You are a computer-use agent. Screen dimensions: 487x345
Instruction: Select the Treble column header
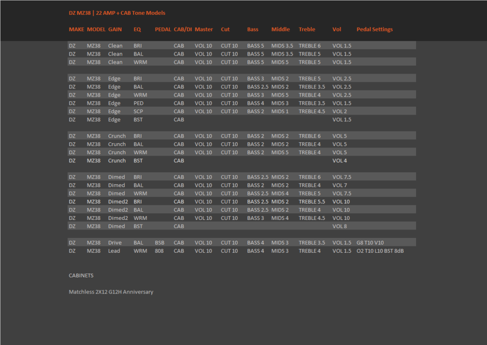pyautogui.click(x=307, y=29)
